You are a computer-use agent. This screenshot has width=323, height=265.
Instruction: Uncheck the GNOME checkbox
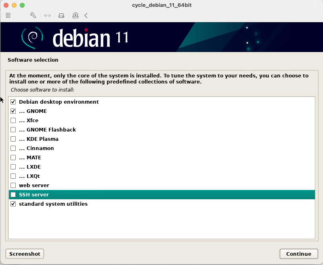coord(13,111)
